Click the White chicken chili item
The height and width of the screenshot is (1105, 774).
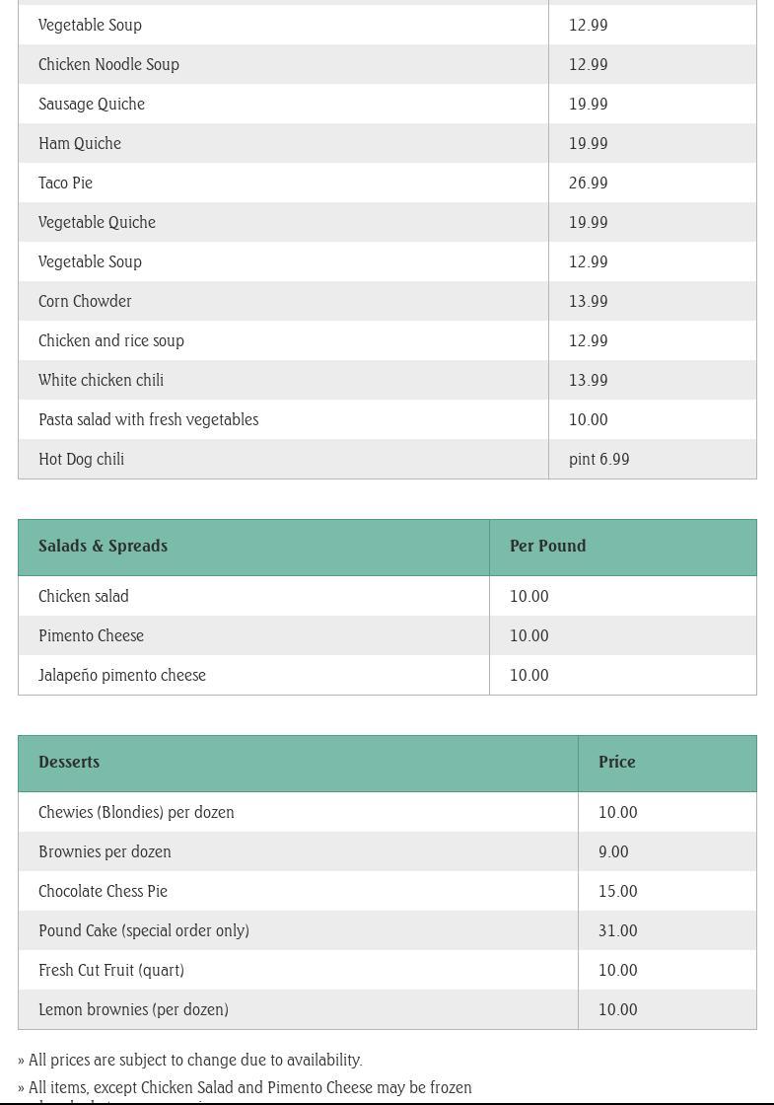point(101,381)
